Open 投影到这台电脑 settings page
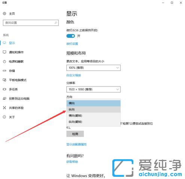Viewport: 185px width, 179px height. coord(19,99)
